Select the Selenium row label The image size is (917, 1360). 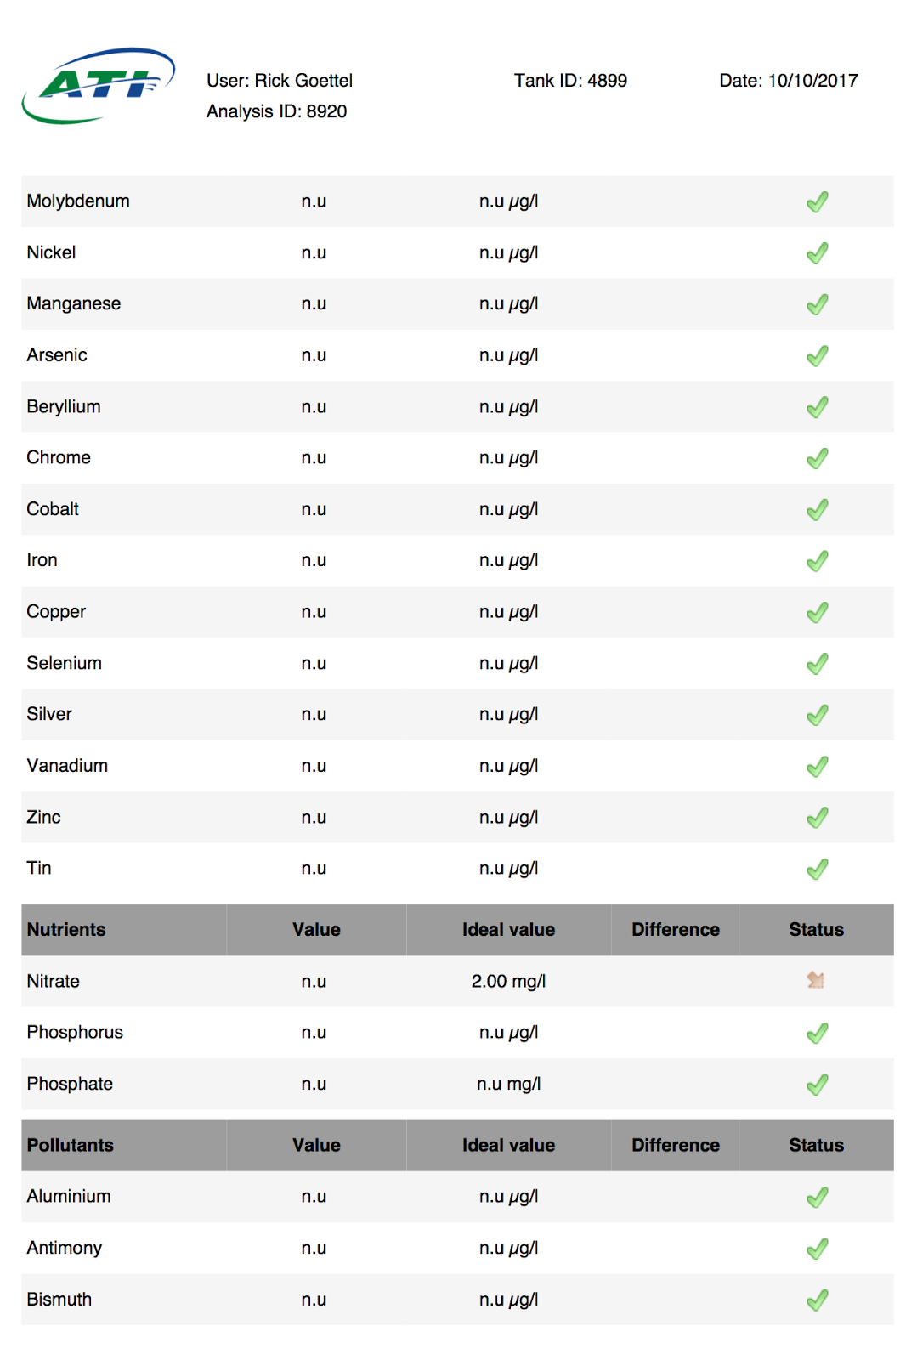(x=65, y=663)
